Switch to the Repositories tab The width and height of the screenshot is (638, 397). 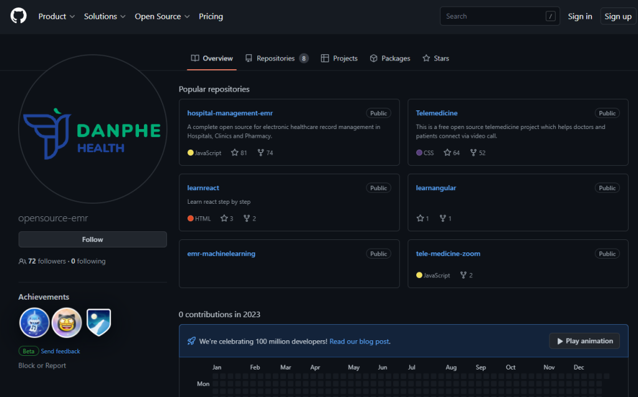pyautogui.click(x=277, y=58)
